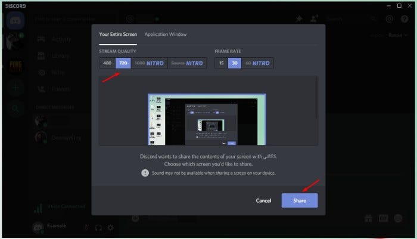
Task: Select 30 frame rate
Action: pos(235,63)
